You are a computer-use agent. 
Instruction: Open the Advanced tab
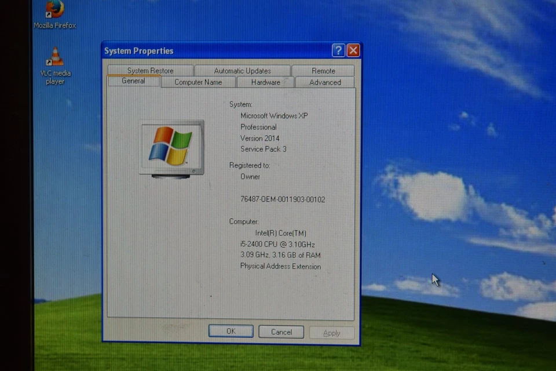[325, 82]
